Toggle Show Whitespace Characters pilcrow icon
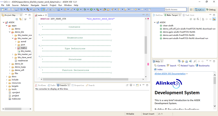Screen dimensions: 218x116 point(54,9)
